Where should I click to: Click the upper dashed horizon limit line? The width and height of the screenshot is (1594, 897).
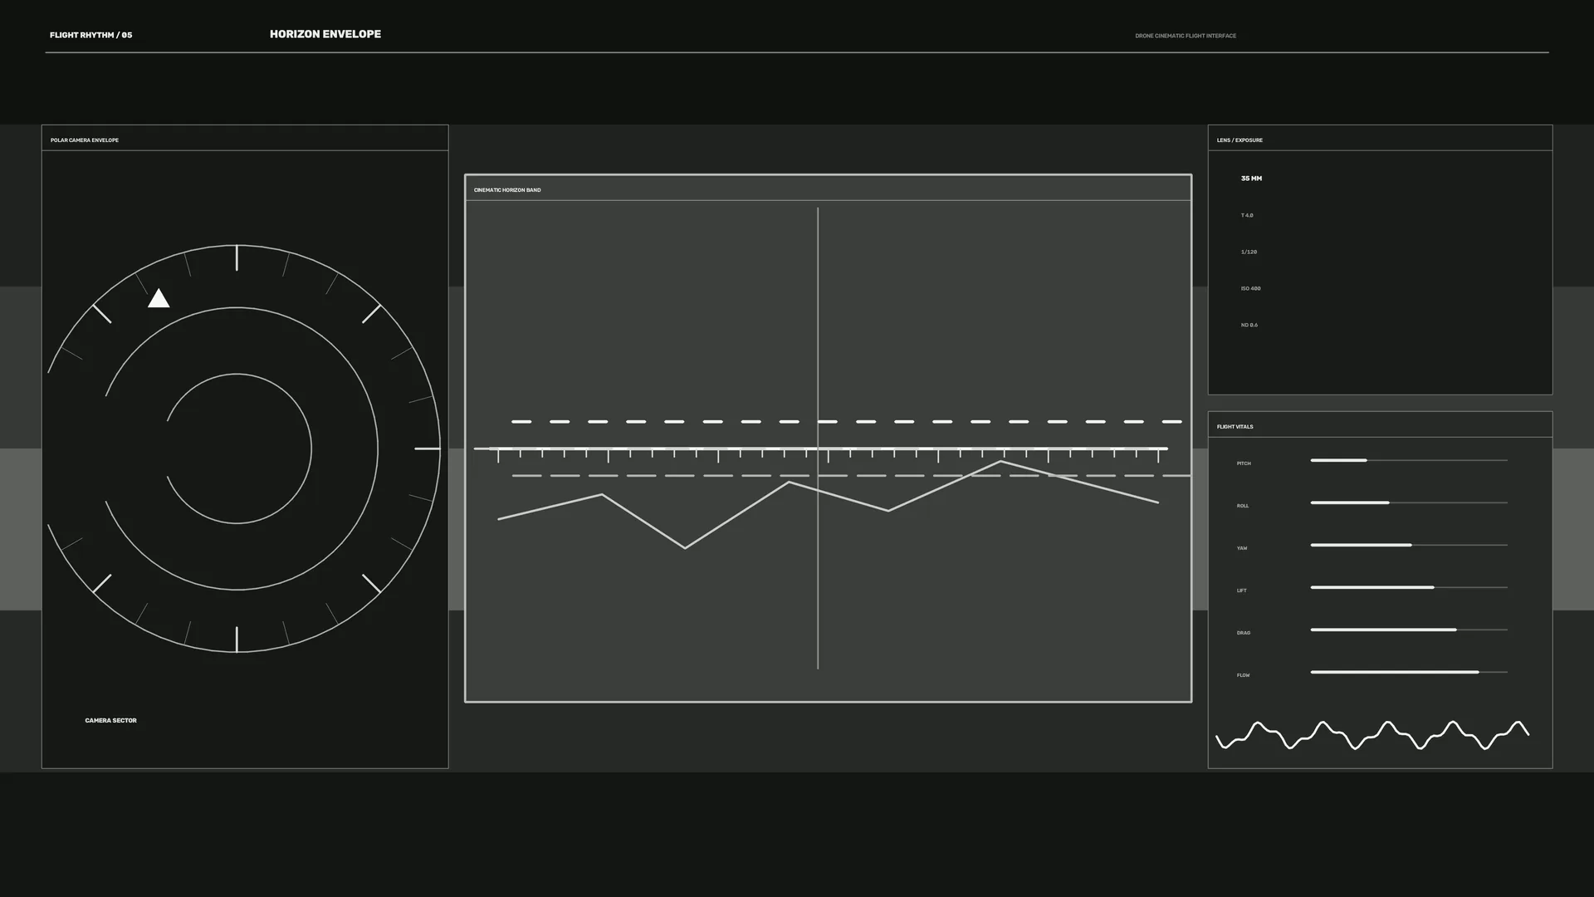pyautogui.click(x=847, y=422)
